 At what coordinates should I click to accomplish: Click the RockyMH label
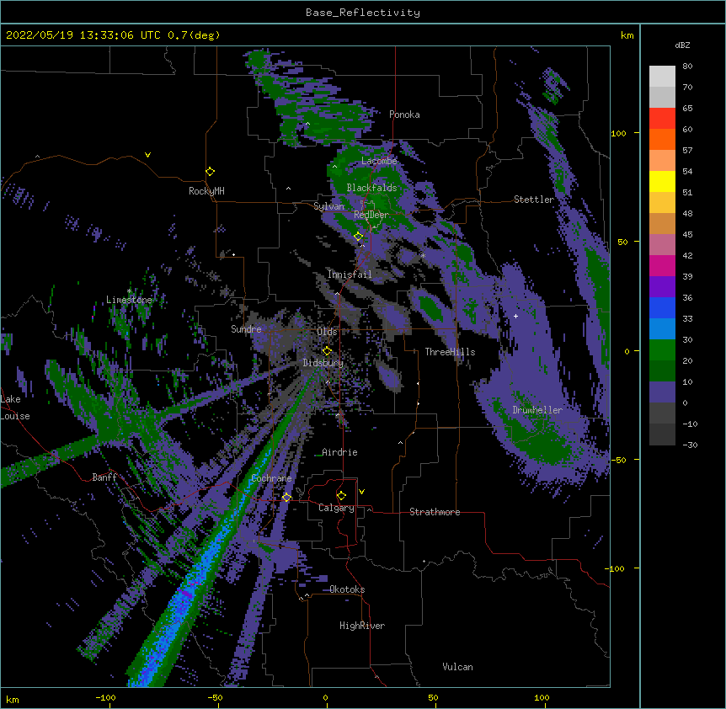tap(206, 191)
